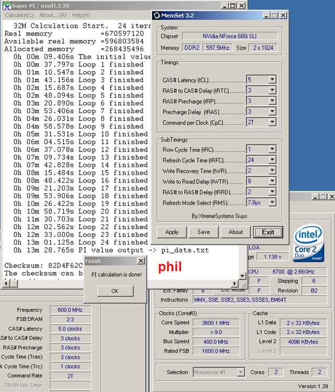The width and height of the screenshot is (335, 392).
Task: Click the Revision B2 value in CPU-Z
Action: click(x=314, y=291)
